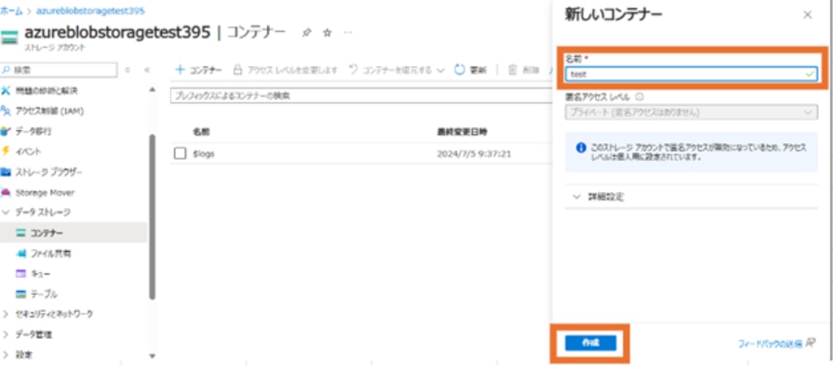
Task: Collapse the sidebar with double-chevron icon
Action: point(147,69)
